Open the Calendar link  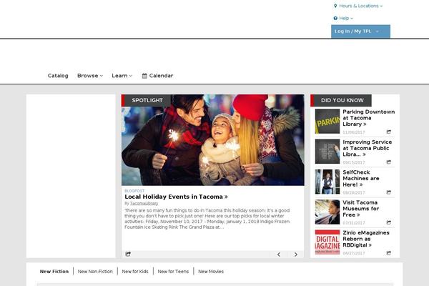coord(157,76)
